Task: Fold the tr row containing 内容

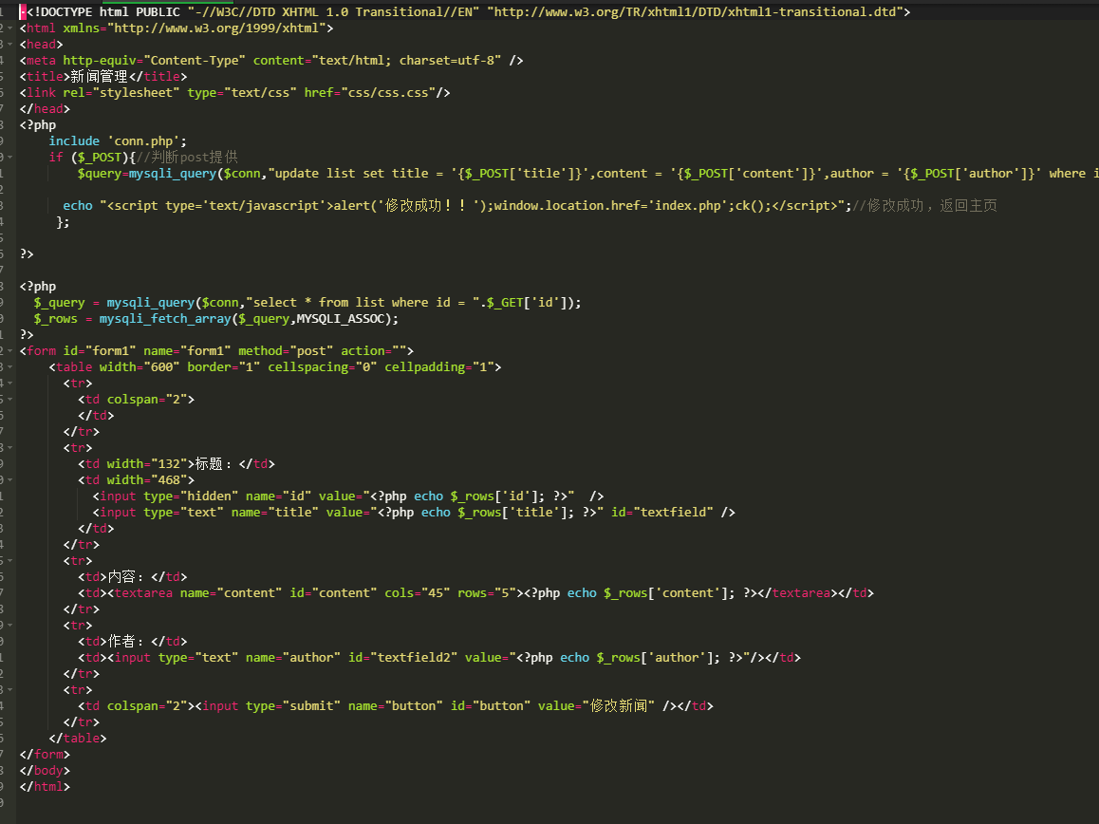Action: point(9,561)
